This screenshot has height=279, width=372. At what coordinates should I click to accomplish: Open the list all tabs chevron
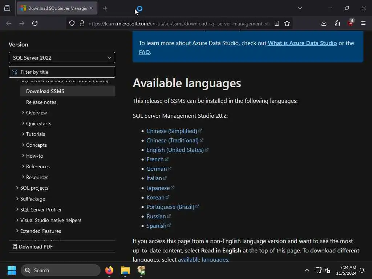300,8
